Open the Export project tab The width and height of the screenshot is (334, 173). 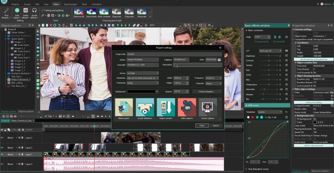pos(70,4)
